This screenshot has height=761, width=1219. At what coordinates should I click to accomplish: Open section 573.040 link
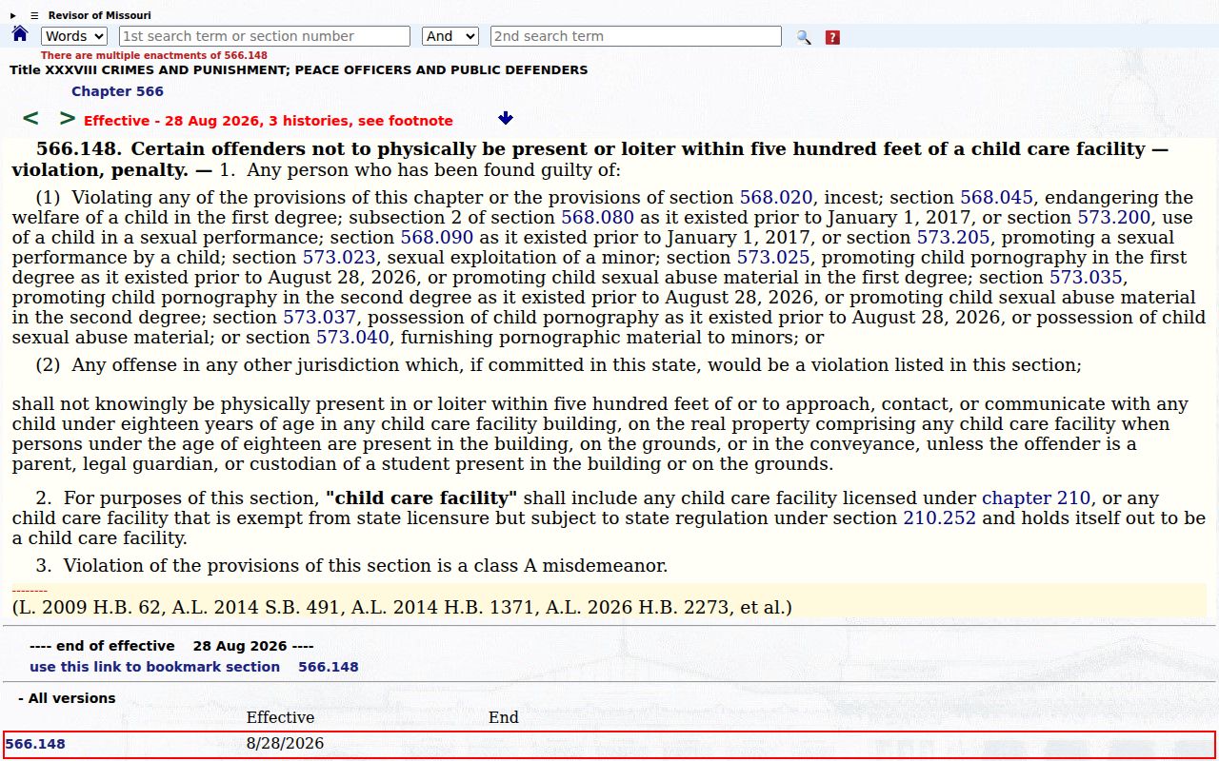pyautogui.click(x=352, y=338)
